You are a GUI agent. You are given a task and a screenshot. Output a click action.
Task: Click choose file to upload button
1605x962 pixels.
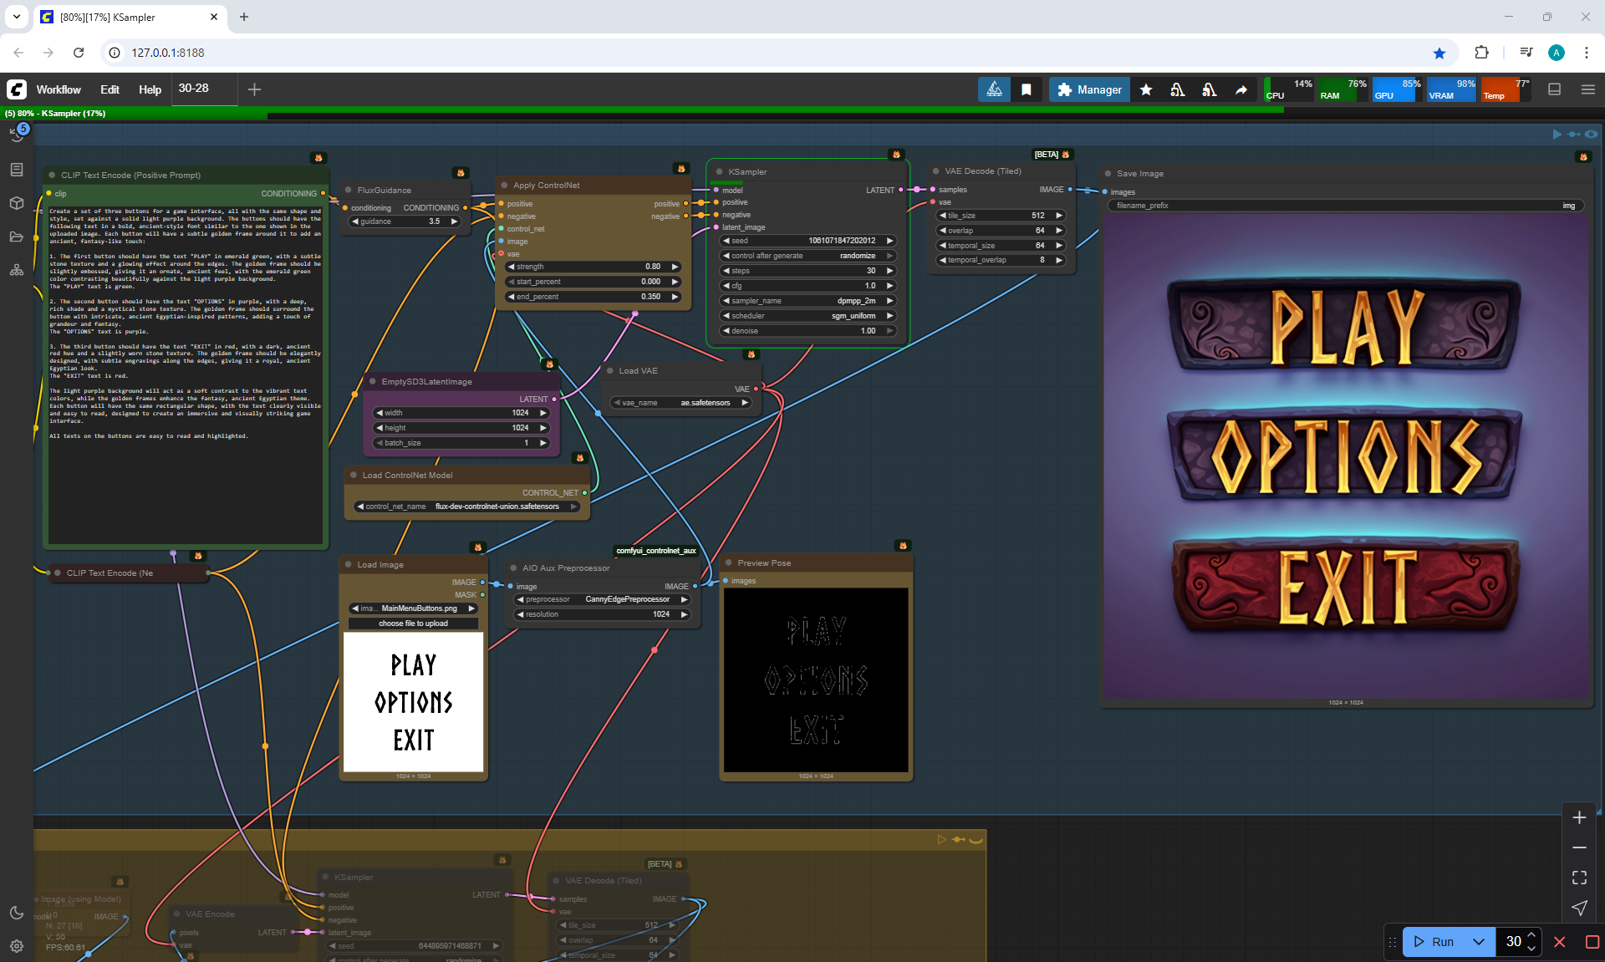pyautogui.click(x=413, y=624)
